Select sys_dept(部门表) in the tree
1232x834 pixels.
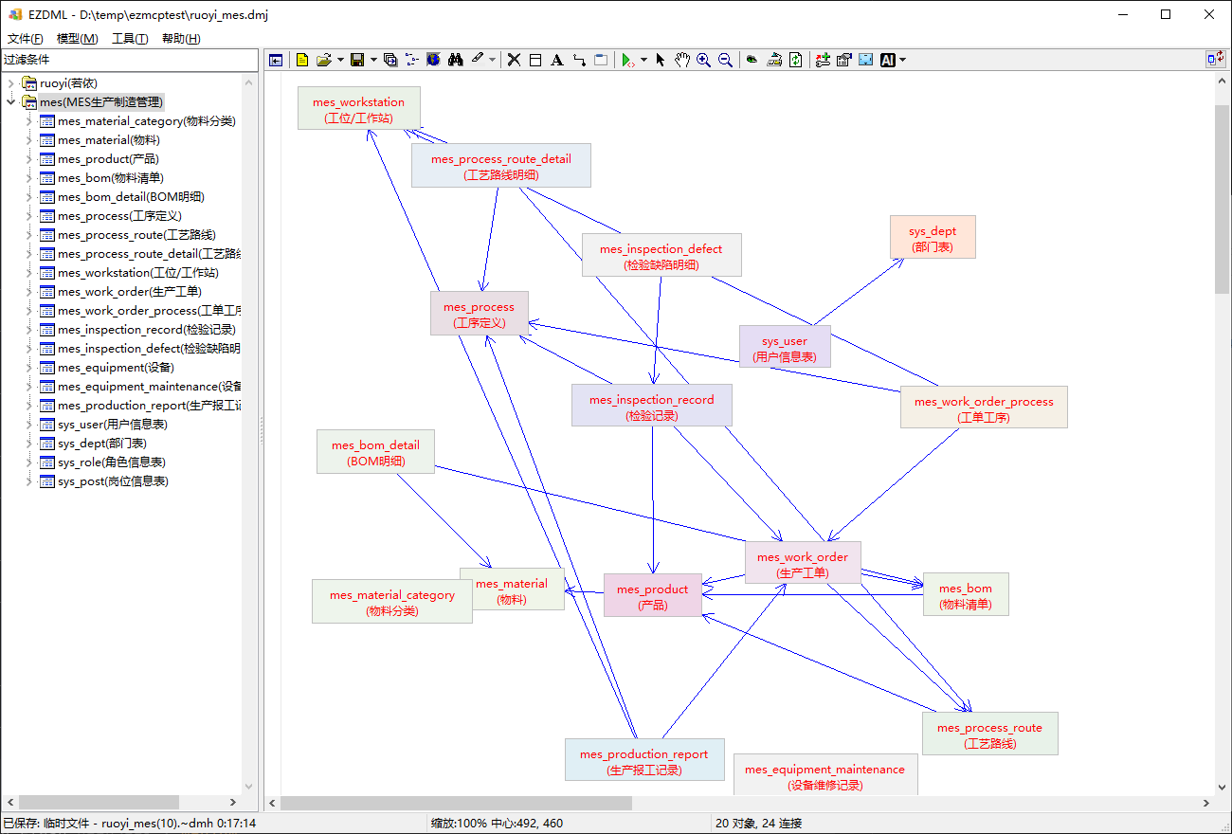[x=101, y=444]
